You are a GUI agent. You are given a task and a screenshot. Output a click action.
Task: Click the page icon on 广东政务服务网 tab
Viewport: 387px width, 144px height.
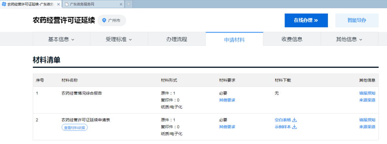[x=67, y=4]
